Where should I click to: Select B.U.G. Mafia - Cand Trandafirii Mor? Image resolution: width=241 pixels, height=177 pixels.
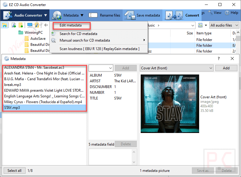click(x=45, y=79)
